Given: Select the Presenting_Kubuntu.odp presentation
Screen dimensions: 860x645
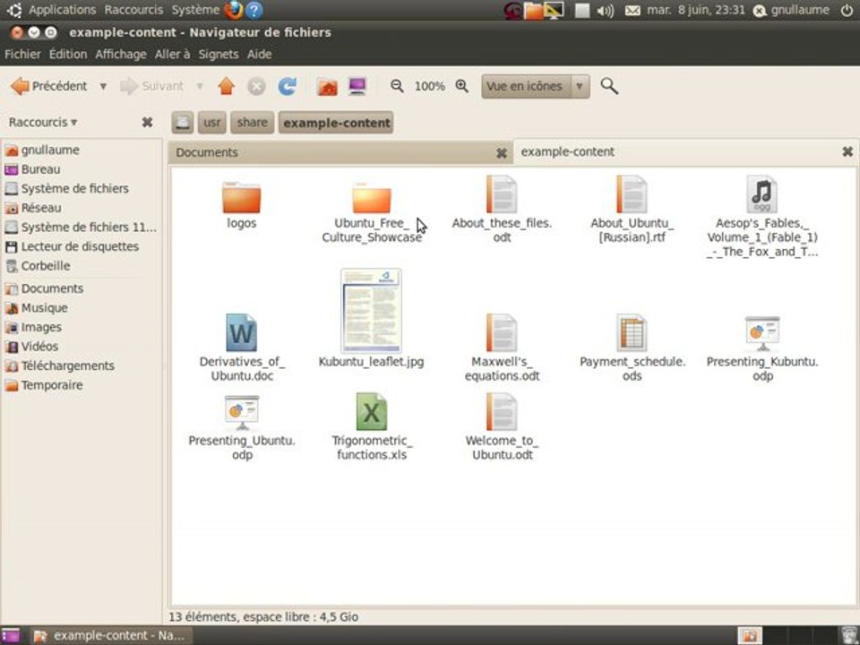Looking at the screenshot, I should (761, 333).
